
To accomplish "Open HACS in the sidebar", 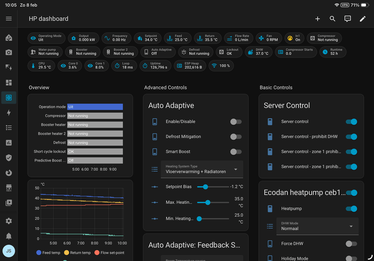I will 8,188.
